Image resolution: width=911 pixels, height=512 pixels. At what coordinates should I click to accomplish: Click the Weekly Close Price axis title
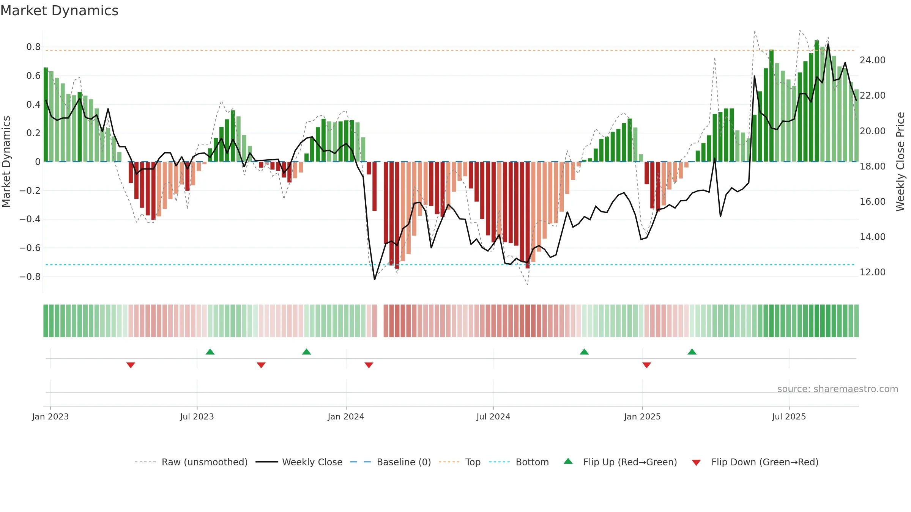click(x=901, y=162)
